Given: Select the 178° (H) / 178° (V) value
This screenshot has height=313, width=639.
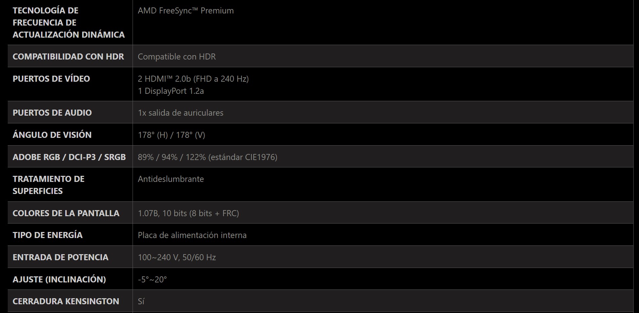Looking at the screenshot, I should (171, 135).
